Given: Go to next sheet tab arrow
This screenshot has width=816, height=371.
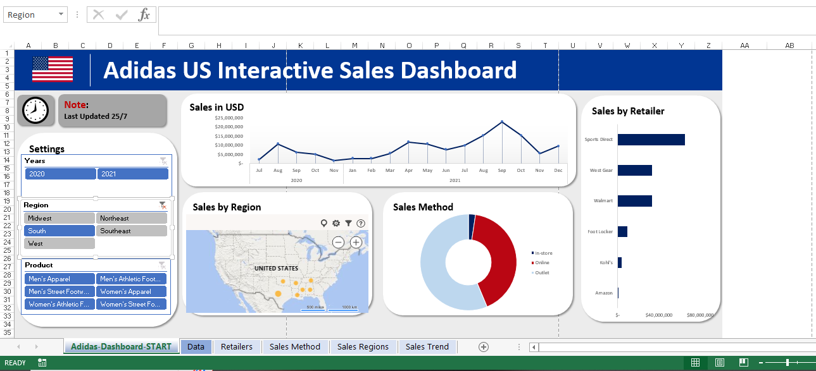Looking at the screenshot, I should pyautogui.click(x=36, y=347).
